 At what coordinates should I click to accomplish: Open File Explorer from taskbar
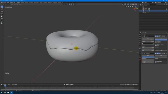[8, 93]
